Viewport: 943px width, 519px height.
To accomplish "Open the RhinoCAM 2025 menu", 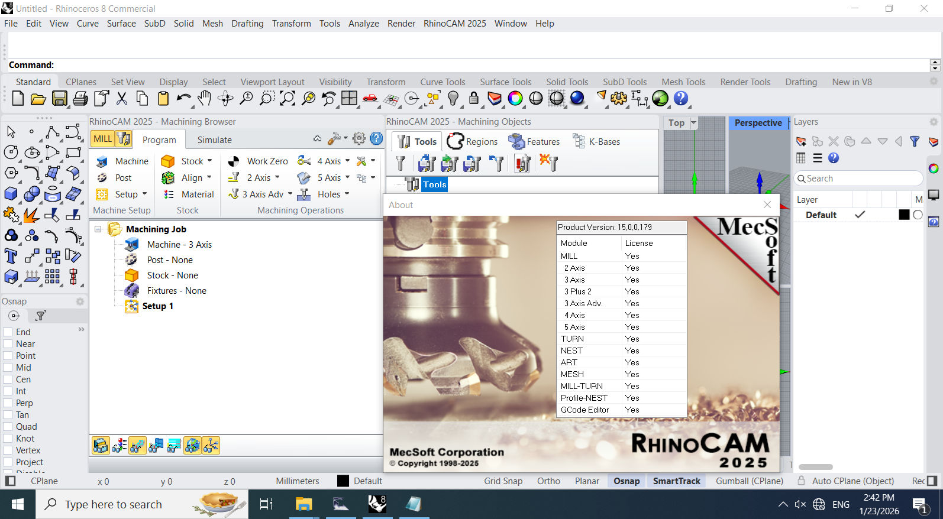I will [x=454, y=24].
